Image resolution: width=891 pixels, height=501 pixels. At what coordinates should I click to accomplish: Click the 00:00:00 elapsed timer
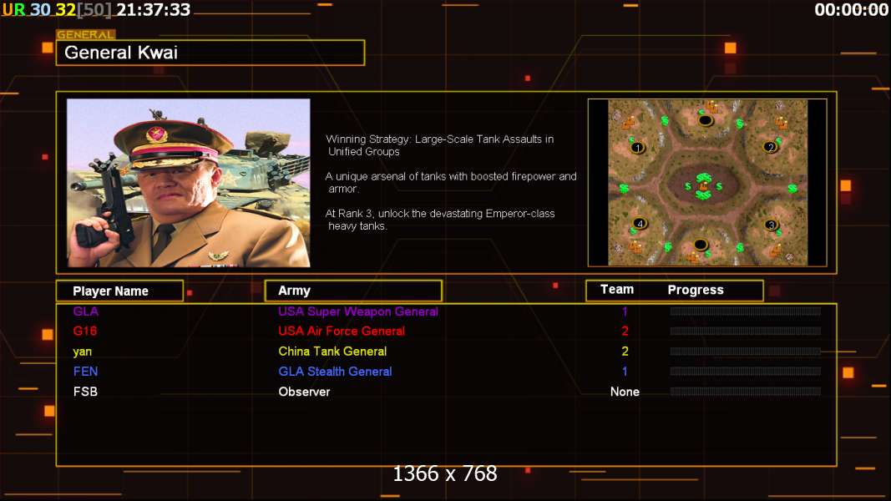click(851, 10)
